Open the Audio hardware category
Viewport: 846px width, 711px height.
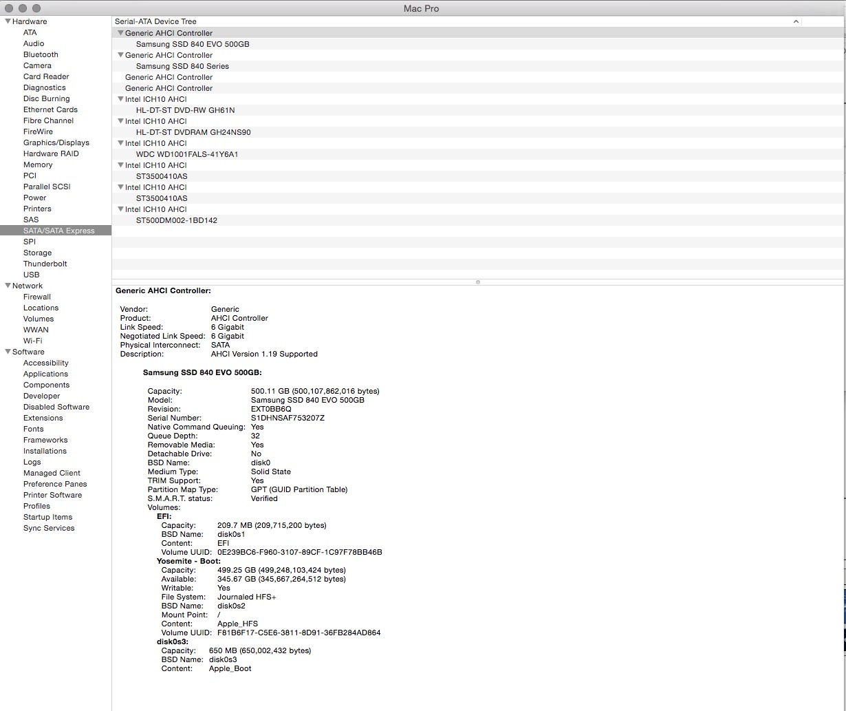[34, 43]
